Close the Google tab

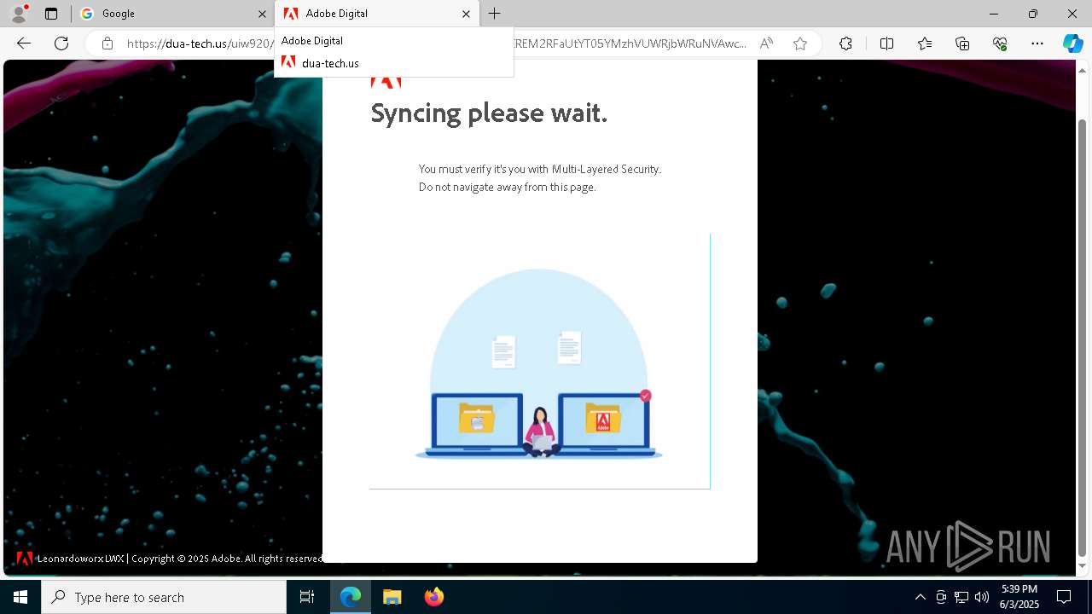[262, 14]
